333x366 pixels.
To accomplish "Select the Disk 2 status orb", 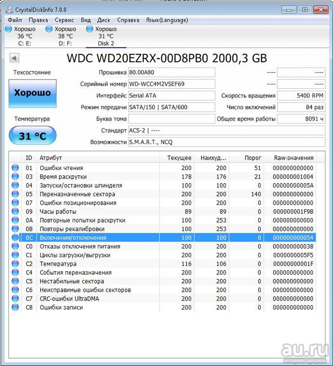I will [x=90, y=29].
